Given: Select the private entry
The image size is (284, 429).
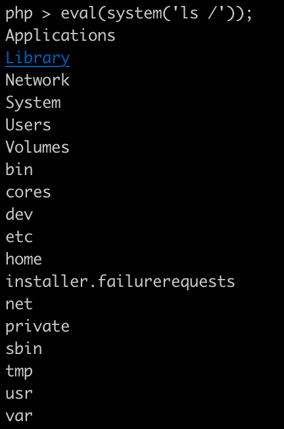Looking at the screenshot, I should pyautogui.click(x=37, y=326).
